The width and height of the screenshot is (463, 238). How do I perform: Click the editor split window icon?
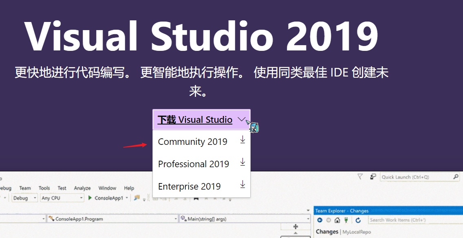tap(295, 227)
